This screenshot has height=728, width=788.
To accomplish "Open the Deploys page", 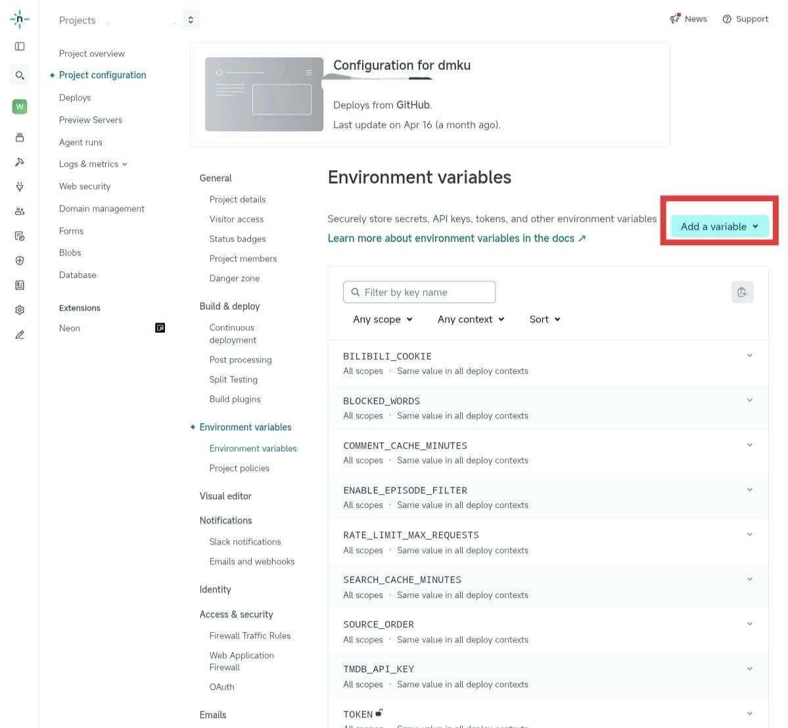I will [75, 97].
